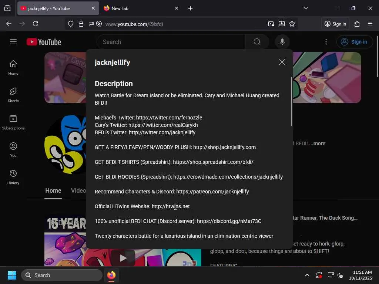The height and width of the screenshot is (284, 379).
Task: Click picture-in-picture icon in address bar
Action: [x=271, y=24]
